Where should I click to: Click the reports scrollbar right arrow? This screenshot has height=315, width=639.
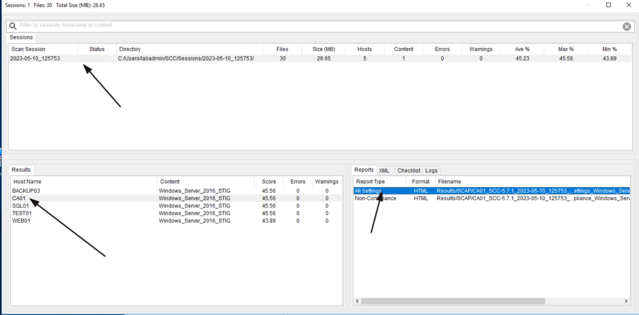click(x=627, y=301)
